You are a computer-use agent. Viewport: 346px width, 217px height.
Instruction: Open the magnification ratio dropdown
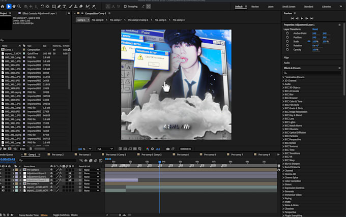90,149
